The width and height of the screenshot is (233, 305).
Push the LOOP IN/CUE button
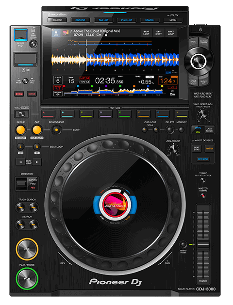tap(21, 130)
